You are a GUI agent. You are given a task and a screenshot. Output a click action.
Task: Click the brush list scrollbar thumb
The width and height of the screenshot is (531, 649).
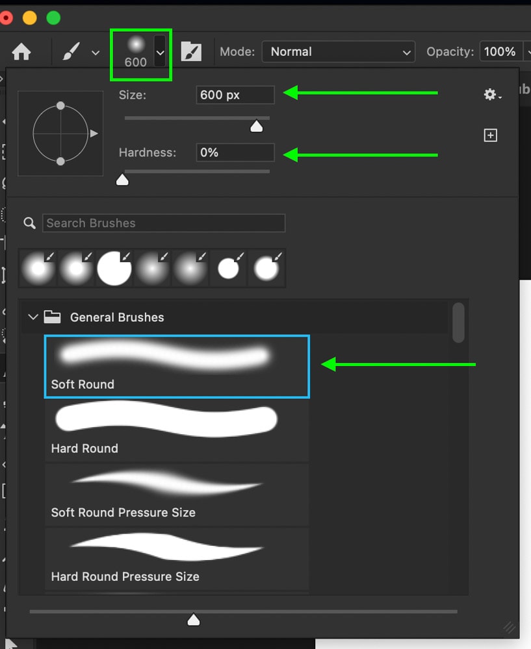point(458,323)
